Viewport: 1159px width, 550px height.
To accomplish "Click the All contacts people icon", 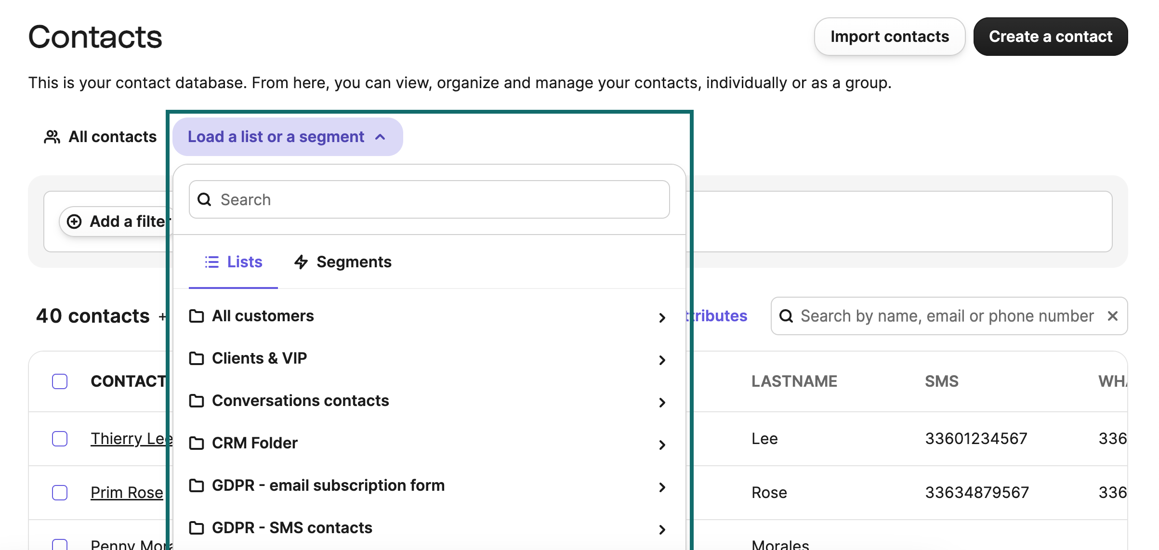I will (52, 137).
